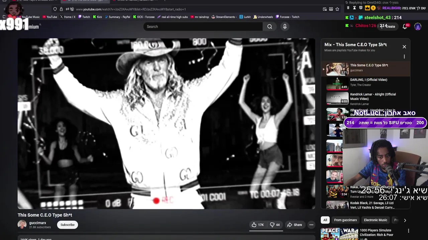The width and height of the screenshot is (428, 240).
Task: Open the KICK - Forceee bookmark
Action: click(144, 17)
